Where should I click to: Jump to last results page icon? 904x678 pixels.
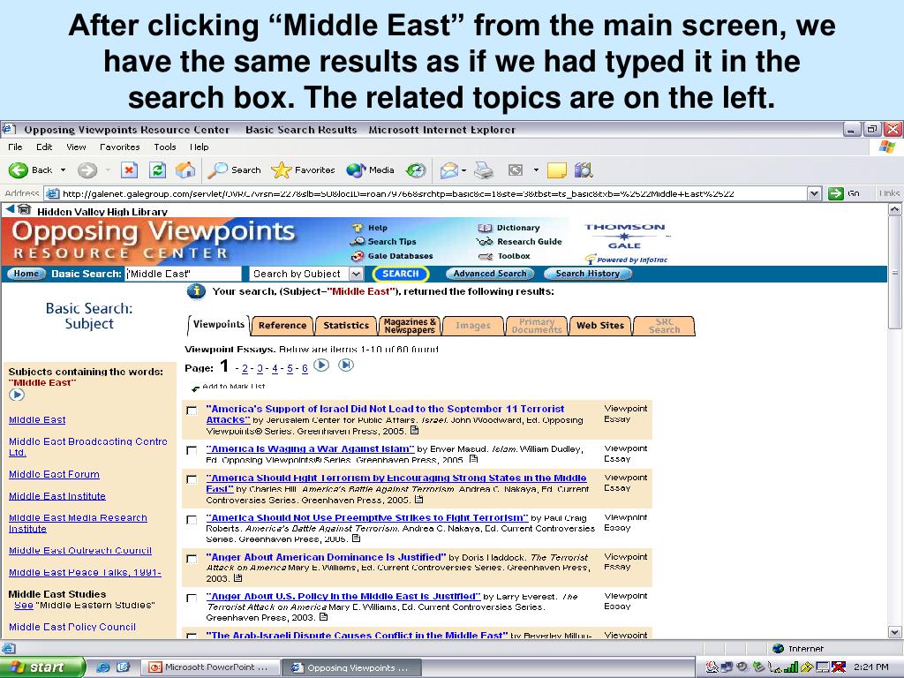tap(346, 365)
